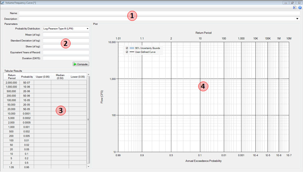Click the 10M return period tick label
The image size is (303, 172).
pos(289,39)
